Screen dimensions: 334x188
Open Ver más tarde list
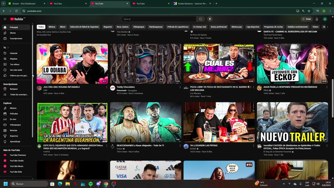pyautogui.click(x=16, y=70)
